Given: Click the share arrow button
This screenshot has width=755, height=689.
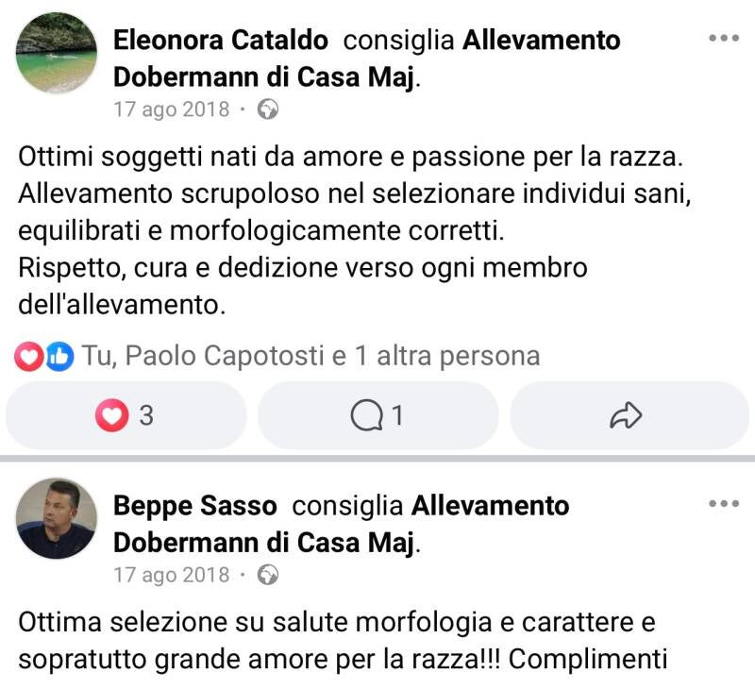Looking at the screenshot, I should click(x=627, y=415).
